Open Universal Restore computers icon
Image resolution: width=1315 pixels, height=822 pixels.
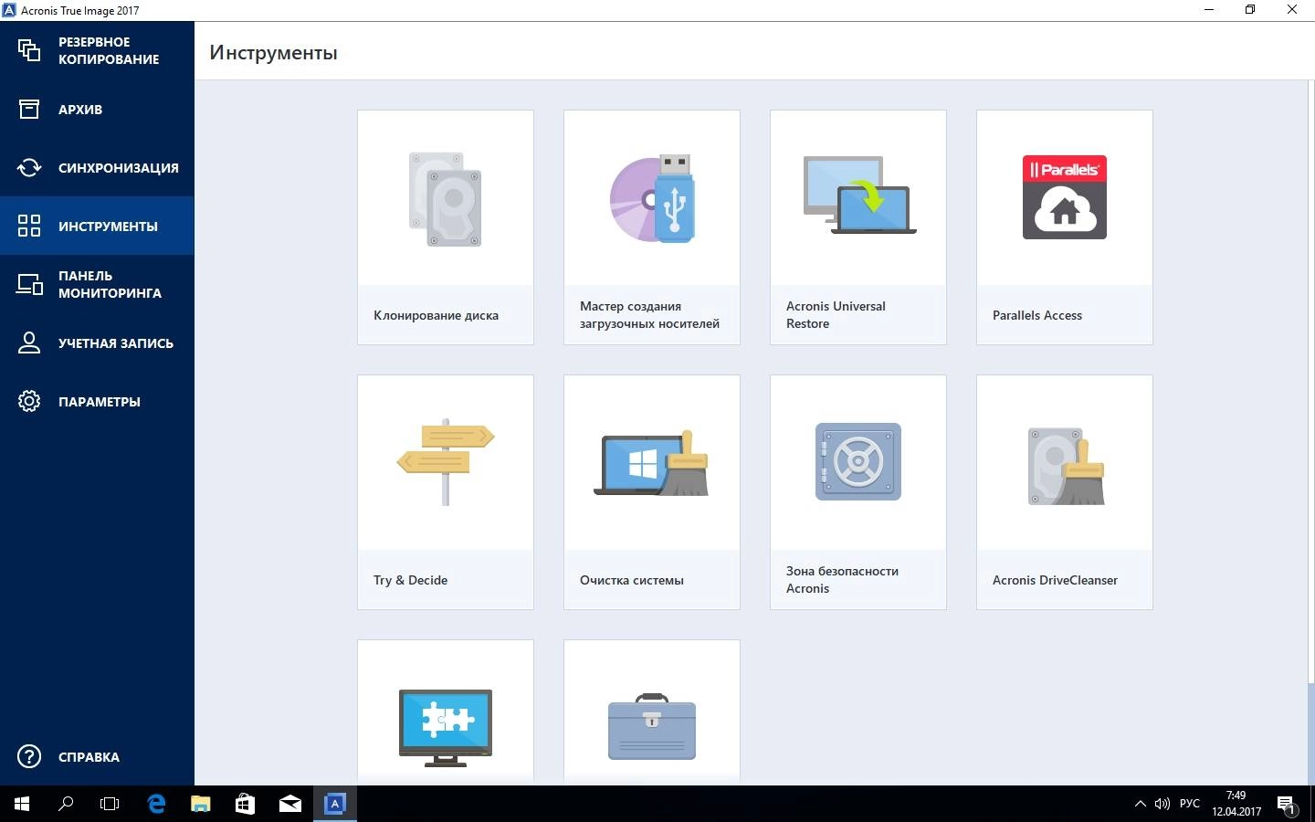click(858, 195)
